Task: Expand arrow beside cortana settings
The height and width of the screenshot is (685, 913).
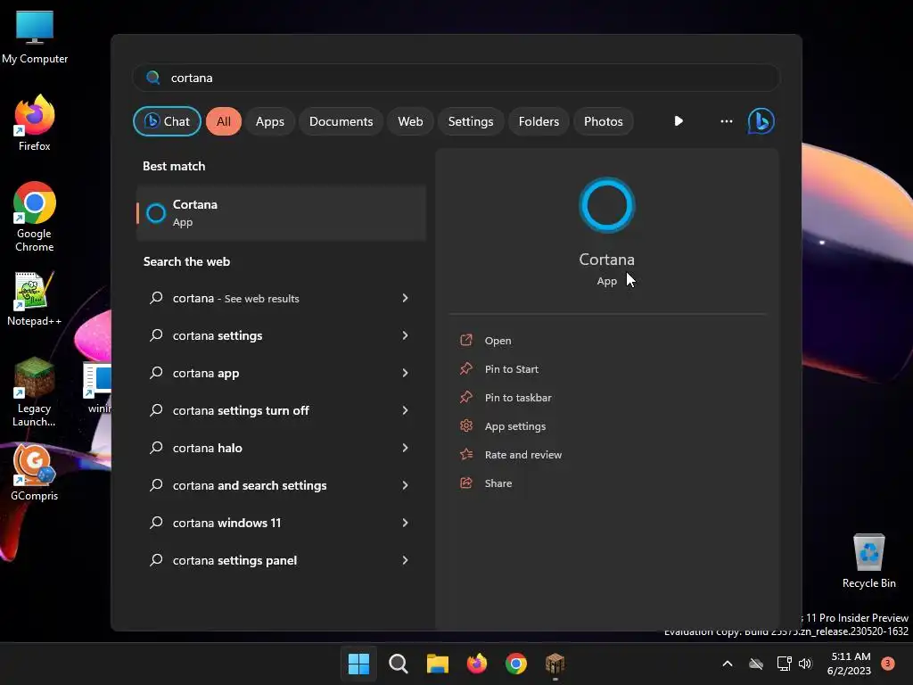Action: click(406, 335)
